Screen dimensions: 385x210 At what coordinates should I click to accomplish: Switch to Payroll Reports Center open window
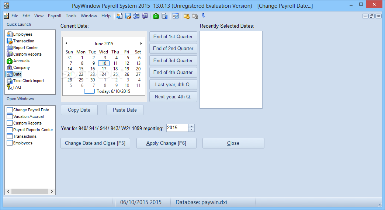pos(30,130)
